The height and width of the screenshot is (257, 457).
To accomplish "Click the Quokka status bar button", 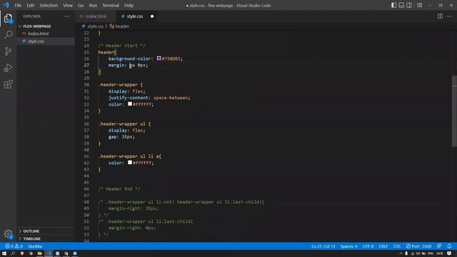I will pyautogui.click(x=35, y=246).
